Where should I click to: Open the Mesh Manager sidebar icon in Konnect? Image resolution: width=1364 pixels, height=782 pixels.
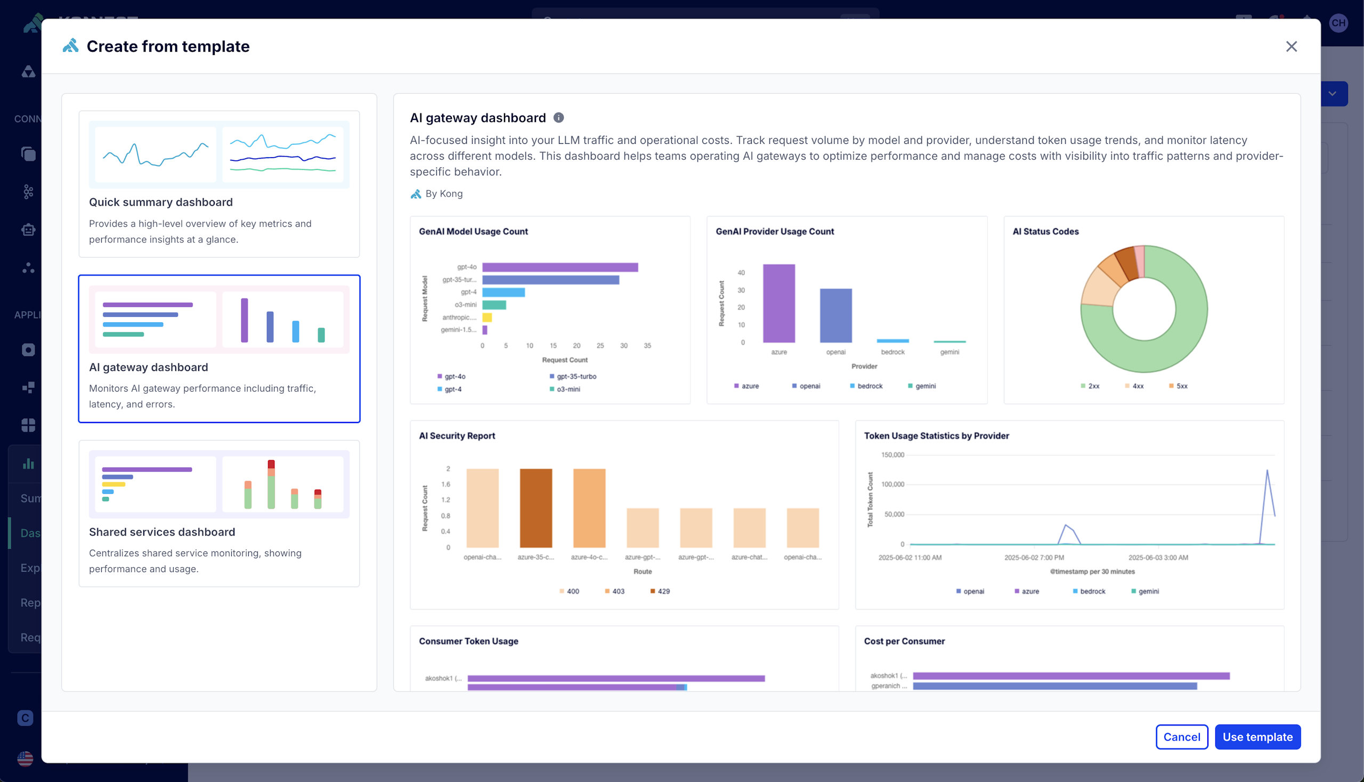click(28, 192)
